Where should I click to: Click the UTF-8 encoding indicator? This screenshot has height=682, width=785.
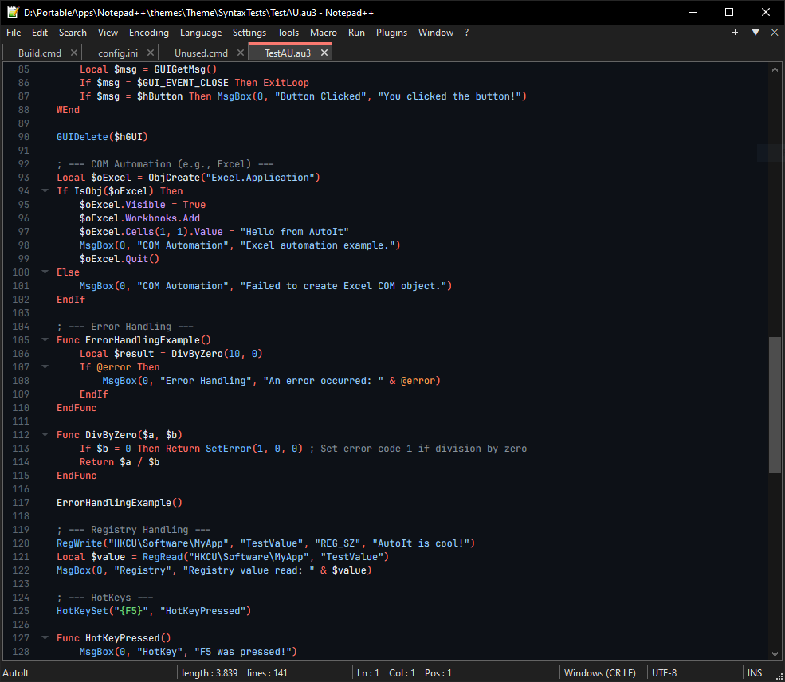(664, 672)
